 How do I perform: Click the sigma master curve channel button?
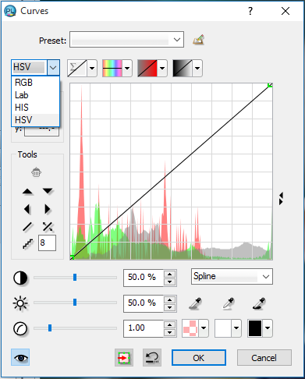pos(77,68)
